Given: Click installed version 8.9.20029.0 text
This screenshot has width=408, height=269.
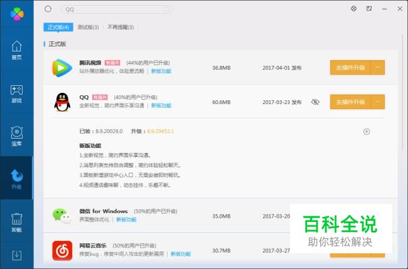Looking at the screenshot, I should pos(109,131).
